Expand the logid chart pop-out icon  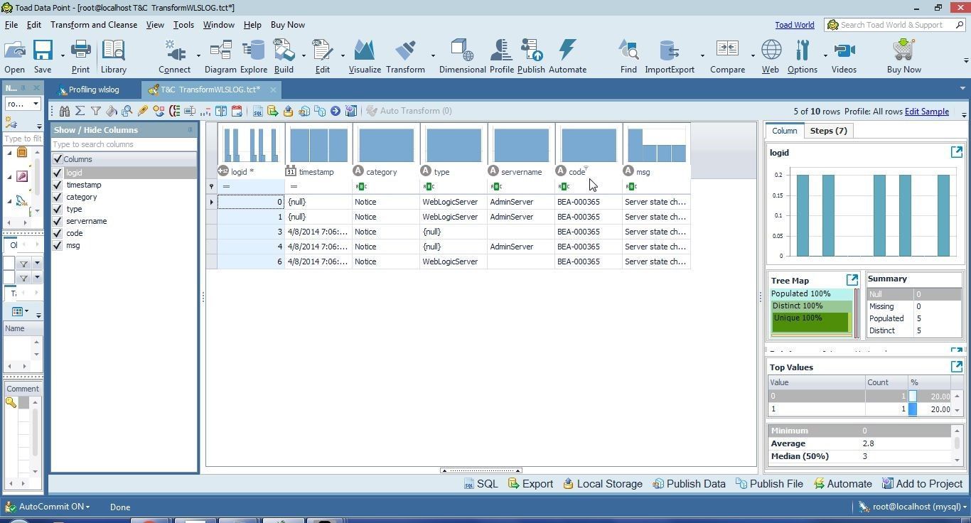tap(956, 152)
